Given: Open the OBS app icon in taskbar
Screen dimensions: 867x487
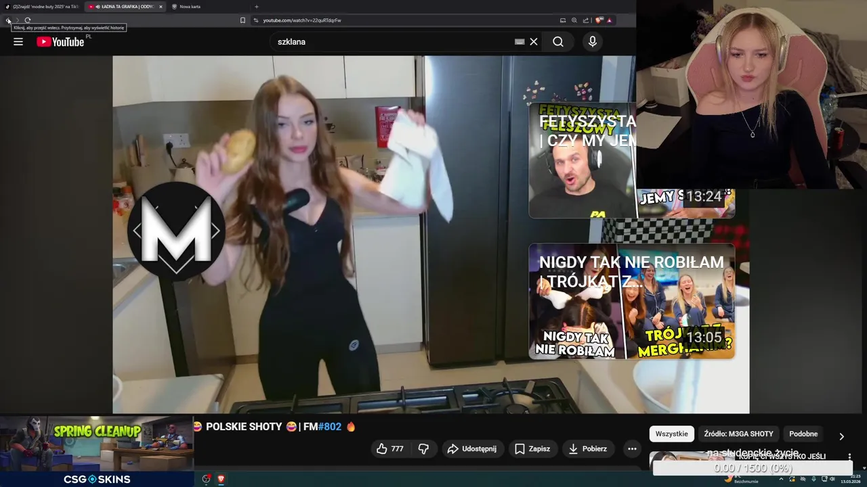Looking at the screenshot, I should click(207, 479).
